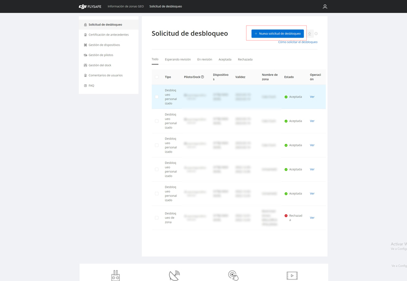
Task: Click the video player icon at the bottom
Action: point(292,275)
